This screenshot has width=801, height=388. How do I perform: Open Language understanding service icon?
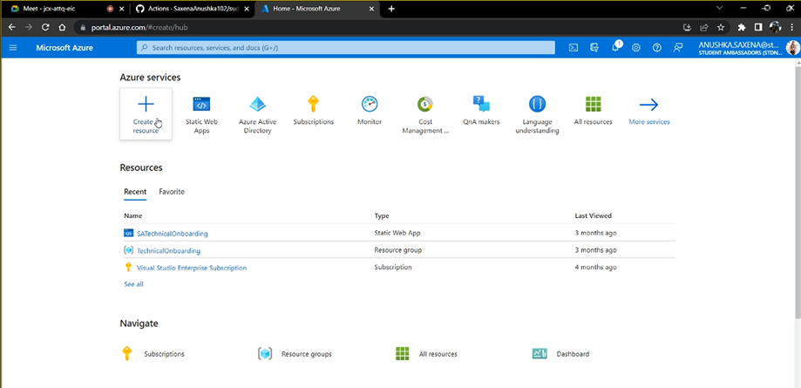coord(537,105)
